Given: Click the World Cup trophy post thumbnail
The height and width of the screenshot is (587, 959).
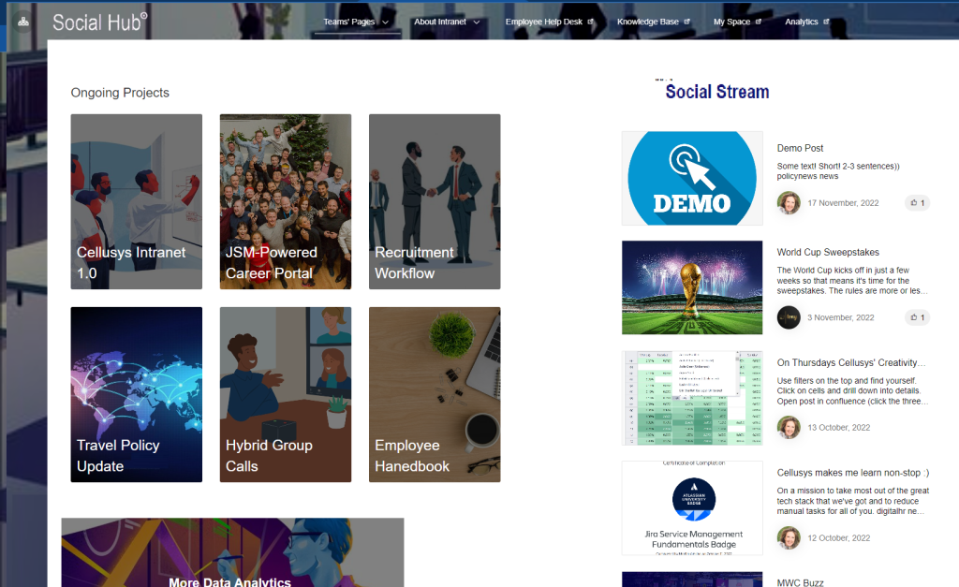Looking at the screenshot, I should pos(692,287).
